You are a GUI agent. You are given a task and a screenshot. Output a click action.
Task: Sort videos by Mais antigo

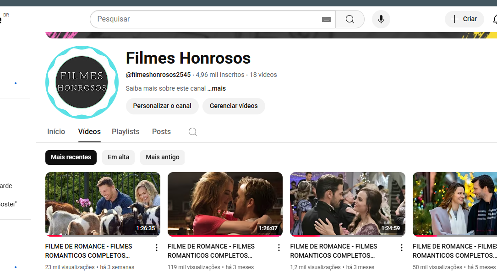click(x=162, y=157)
